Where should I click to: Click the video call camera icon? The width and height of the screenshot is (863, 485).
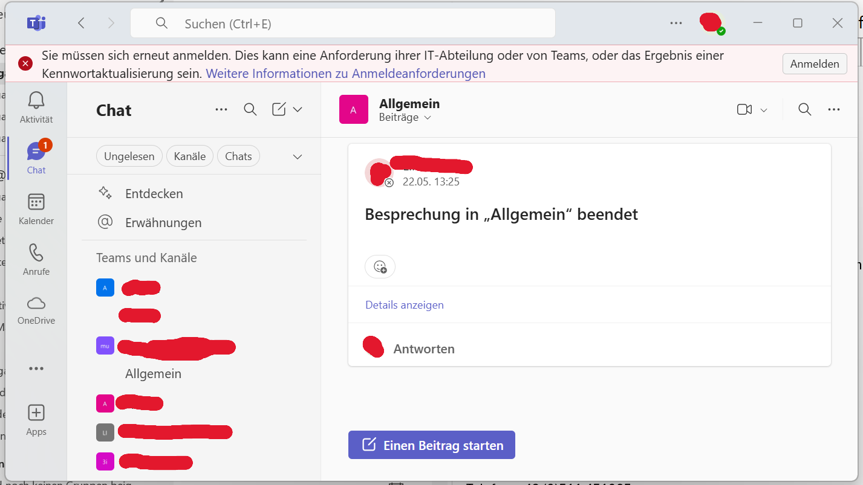point(744,109)
